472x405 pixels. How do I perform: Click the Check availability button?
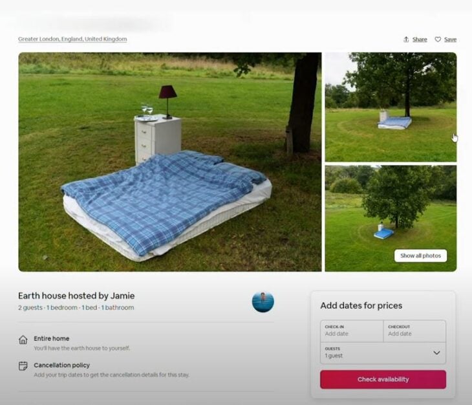383,379
